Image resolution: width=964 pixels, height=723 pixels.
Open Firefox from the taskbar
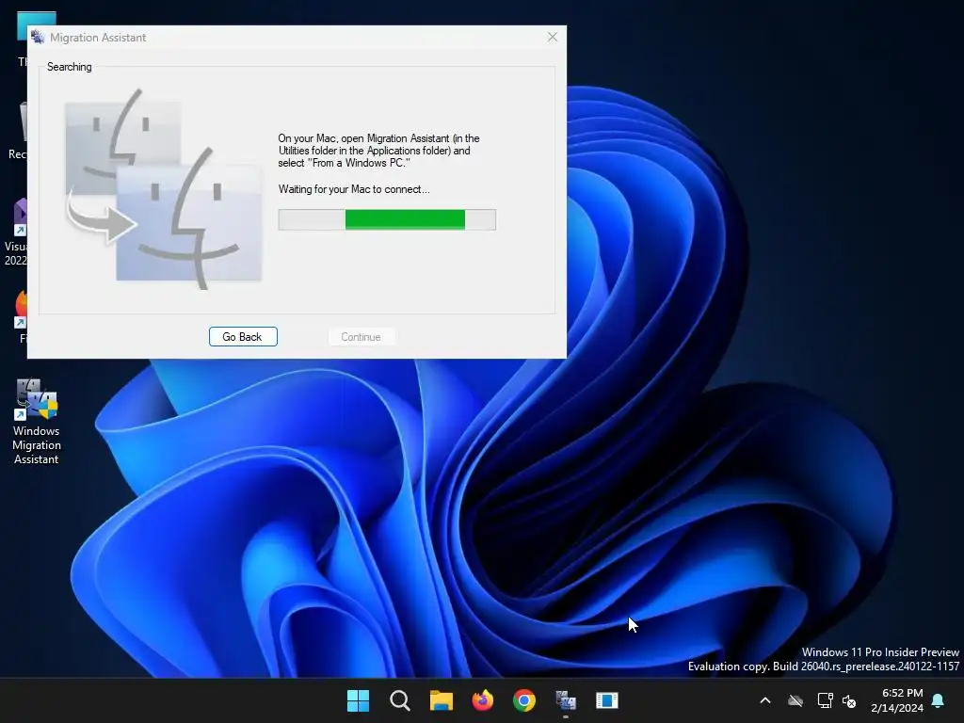(483, 700)
